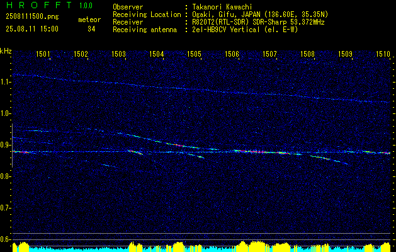396x252 pixels.
Task: Click the kHz axis unit label
Action: [x=6, y=51]
